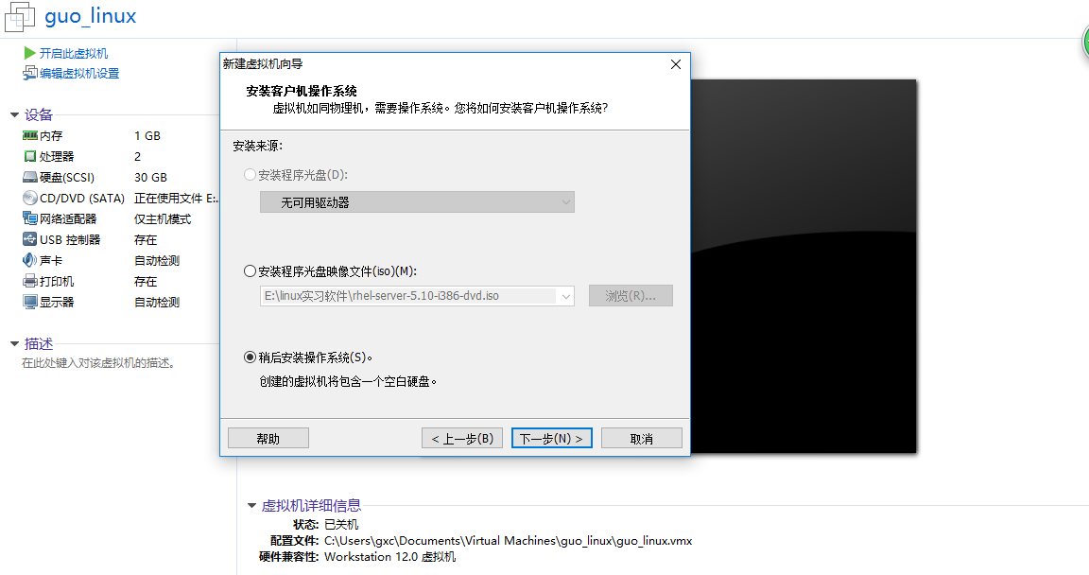Select the printer device icon
This screenshot has height=575, width=1089.
pyautogui.click(x=30, y=281)
